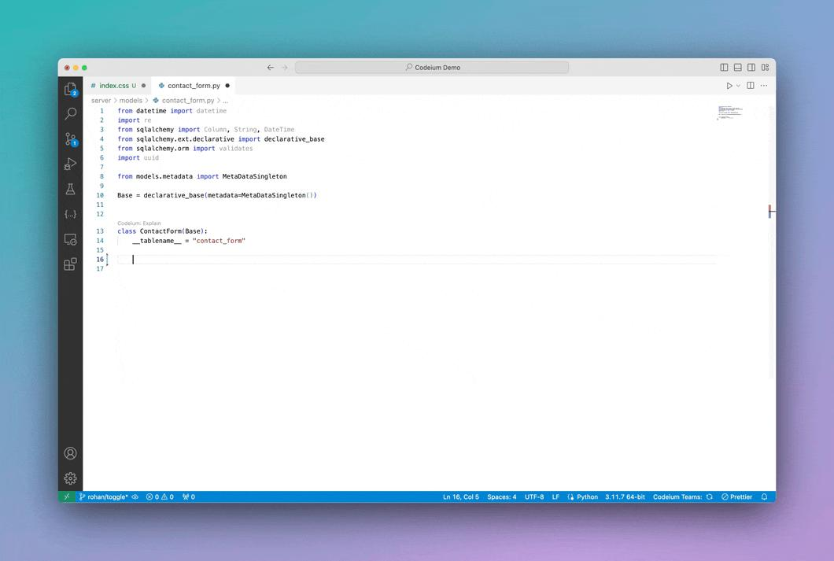Open the Manage gear menu

pos(70,478)
